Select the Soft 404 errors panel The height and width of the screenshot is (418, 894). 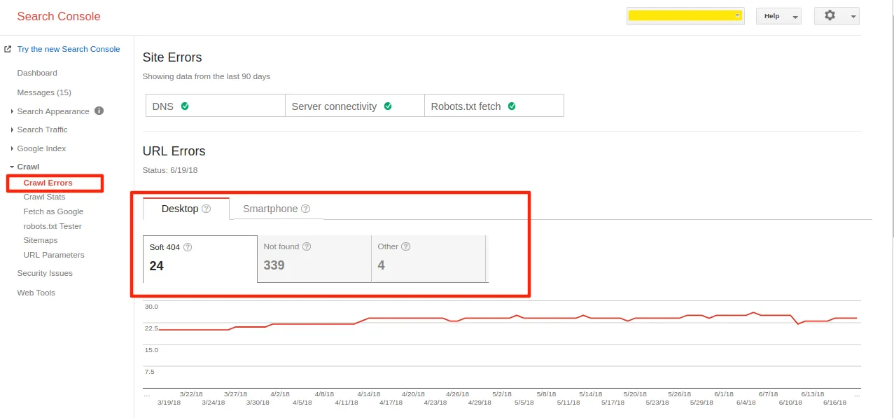pos(199,259)
